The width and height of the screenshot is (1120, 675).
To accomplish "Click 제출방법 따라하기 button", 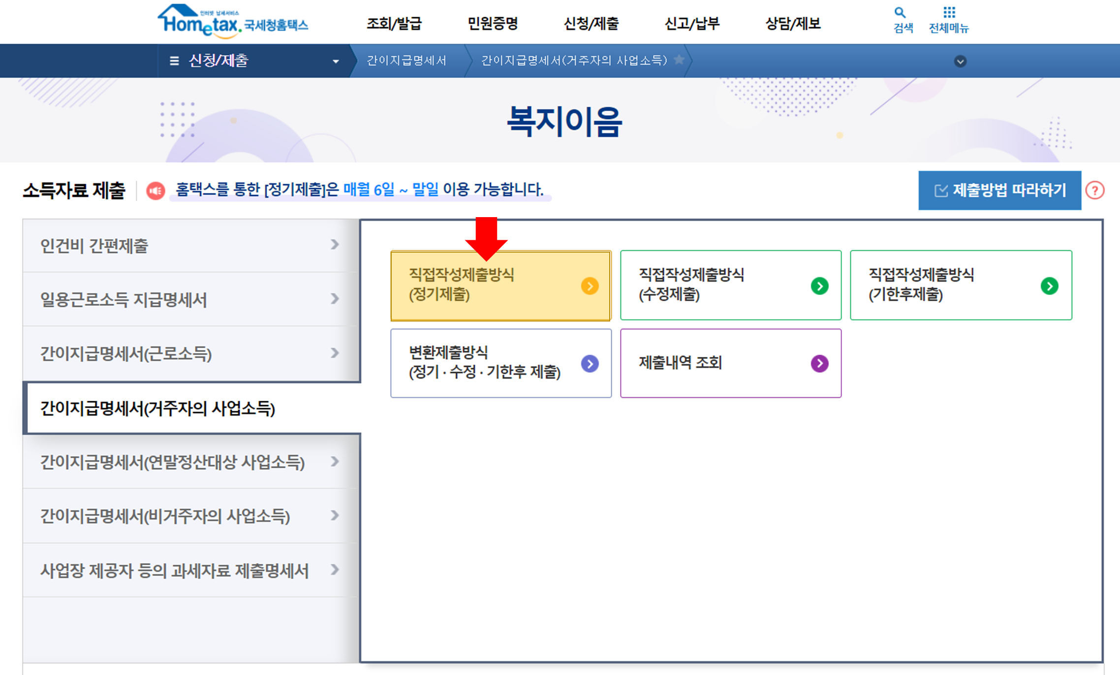I will click(999, 191).
